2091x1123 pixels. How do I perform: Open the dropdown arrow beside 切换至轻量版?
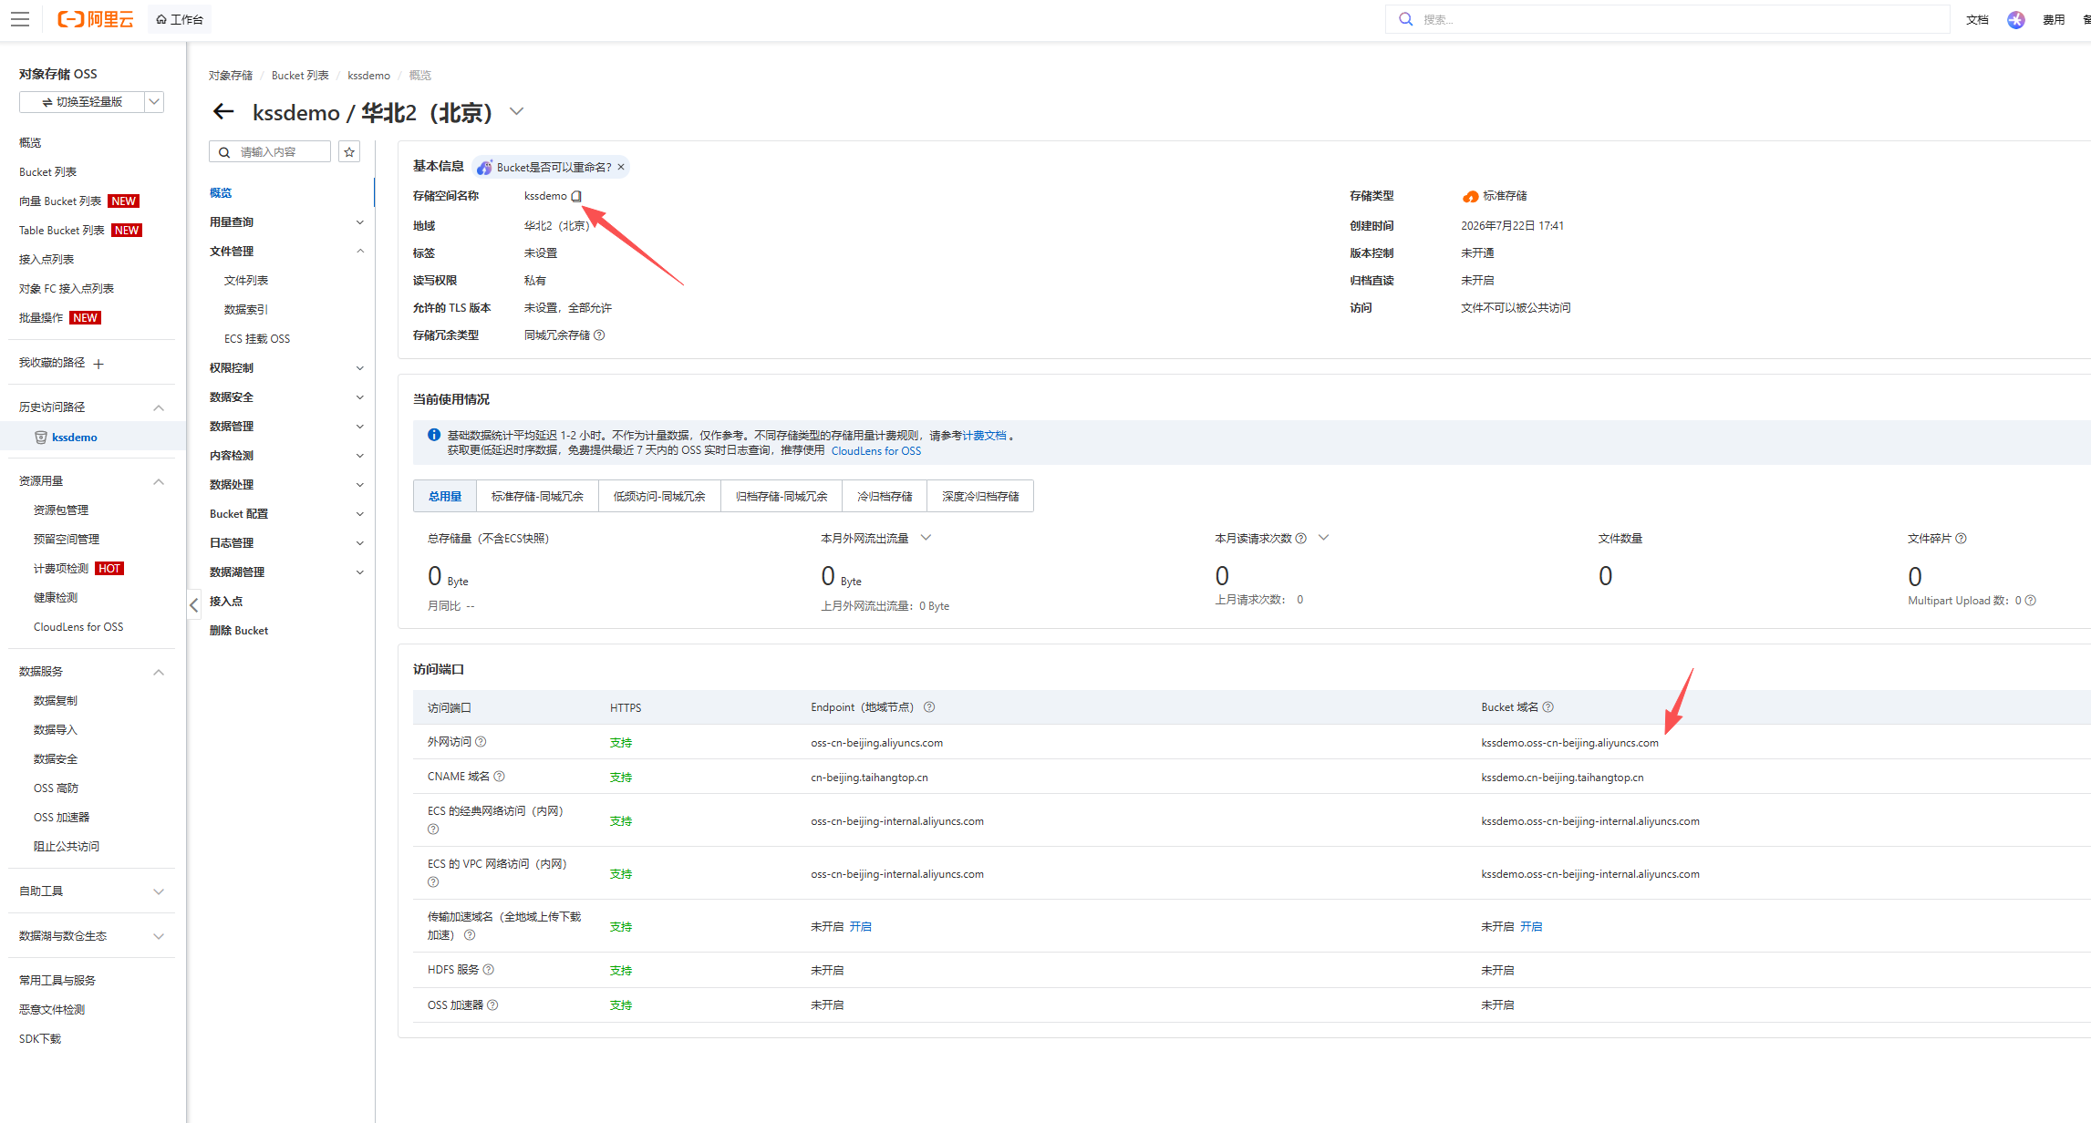click(155, 102)
